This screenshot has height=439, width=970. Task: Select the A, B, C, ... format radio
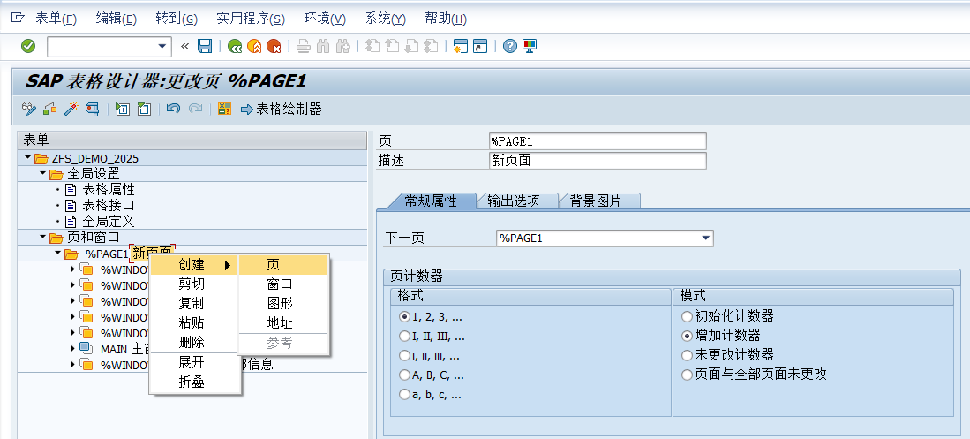pos(404,375)
